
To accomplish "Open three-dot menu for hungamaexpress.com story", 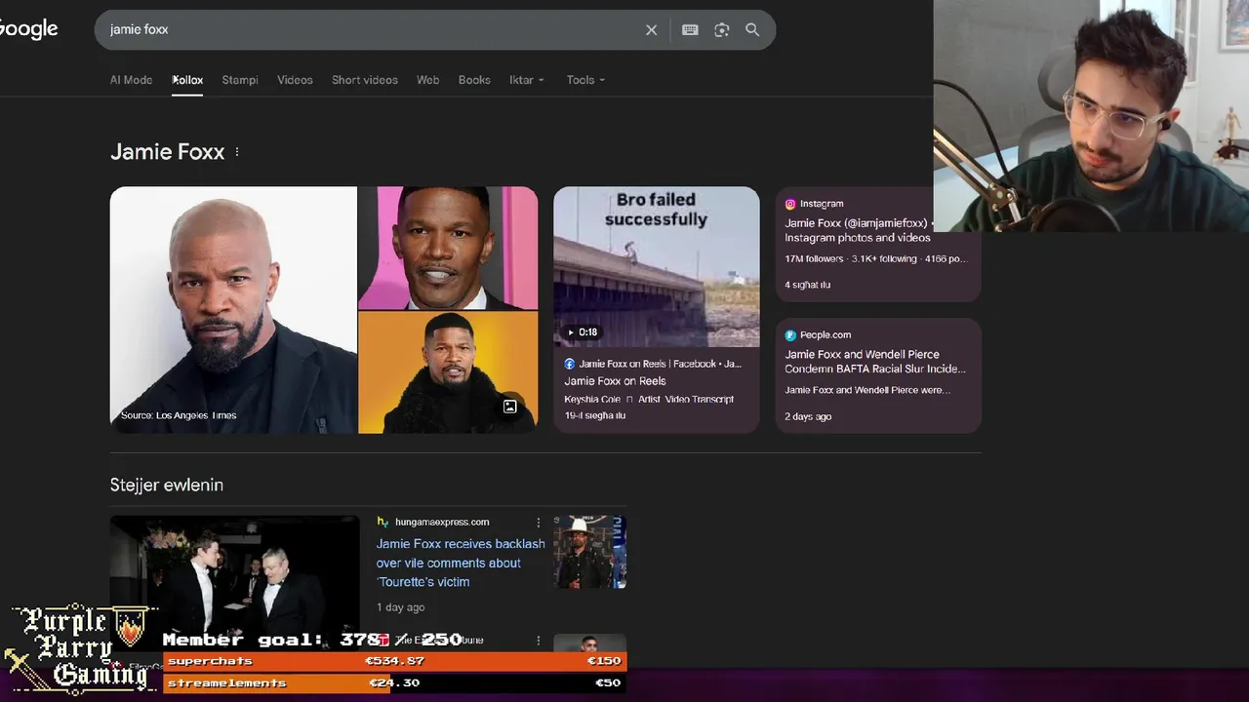I will pos(538,523).
